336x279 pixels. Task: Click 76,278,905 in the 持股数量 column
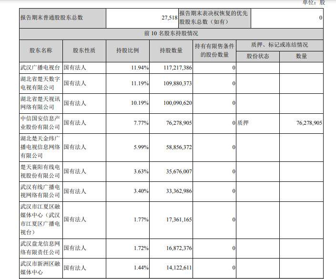(179, 123)
